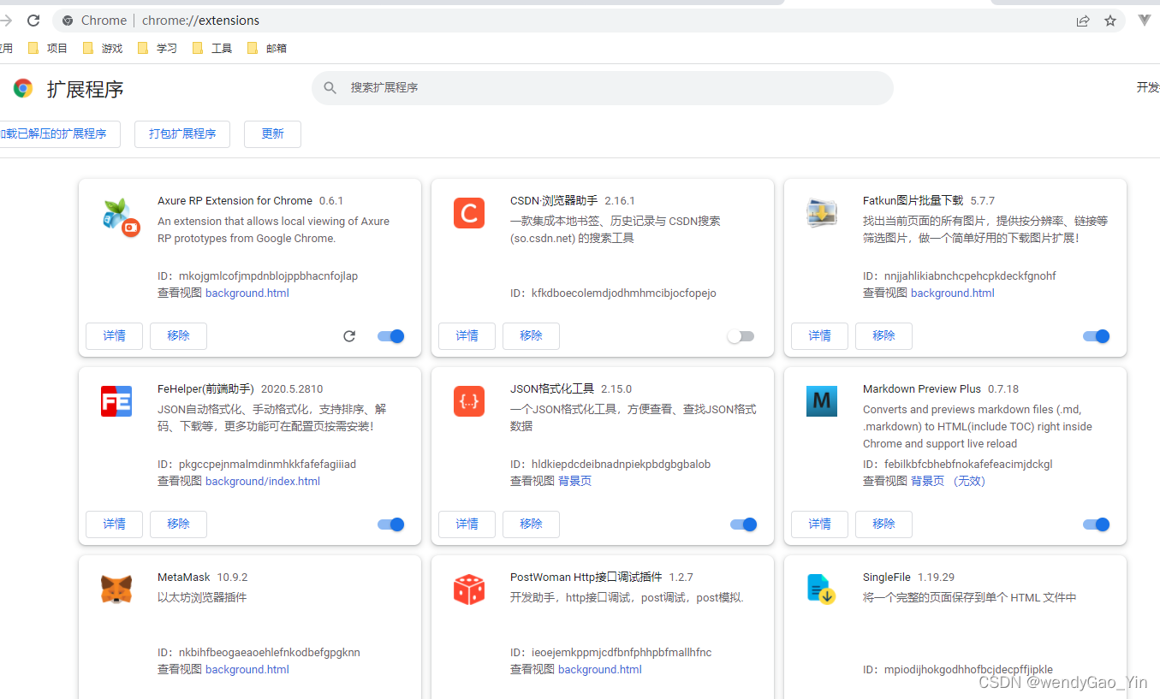Remove the JSON格式化工具 extension

[x=531, y=524]
